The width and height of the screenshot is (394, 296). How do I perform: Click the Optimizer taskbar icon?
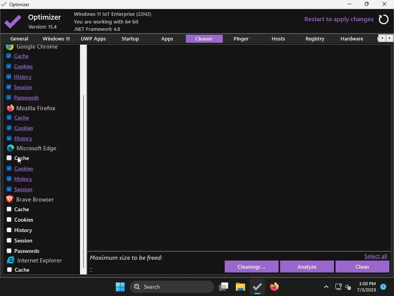257,287
